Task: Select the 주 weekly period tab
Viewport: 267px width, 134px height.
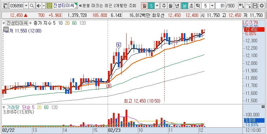Action: tap(164, 6)
